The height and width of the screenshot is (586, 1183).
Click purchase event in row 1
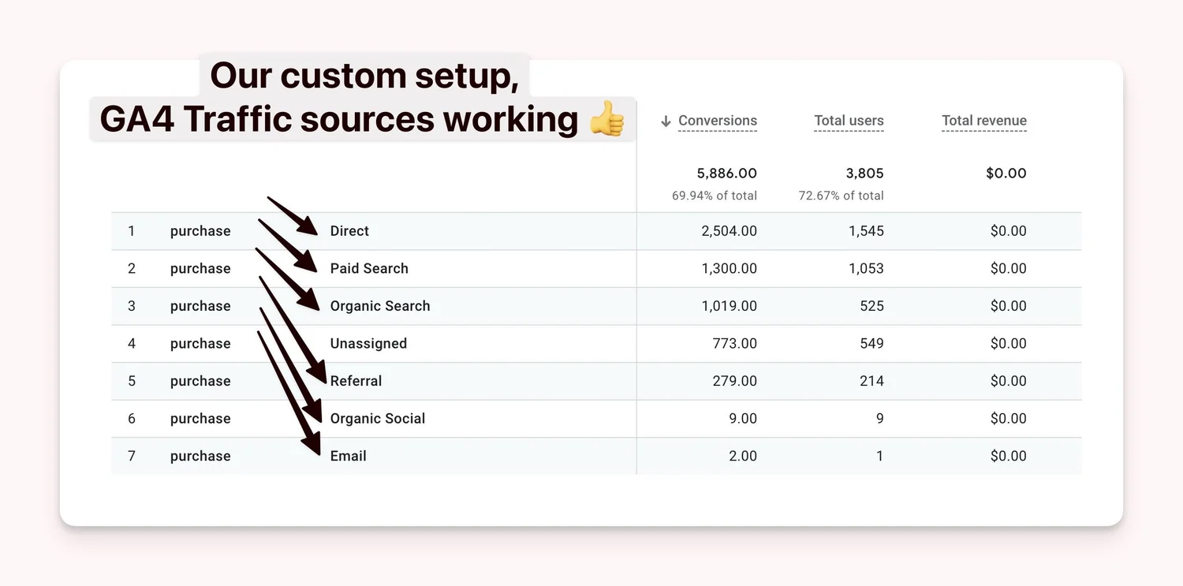[200, 231]
